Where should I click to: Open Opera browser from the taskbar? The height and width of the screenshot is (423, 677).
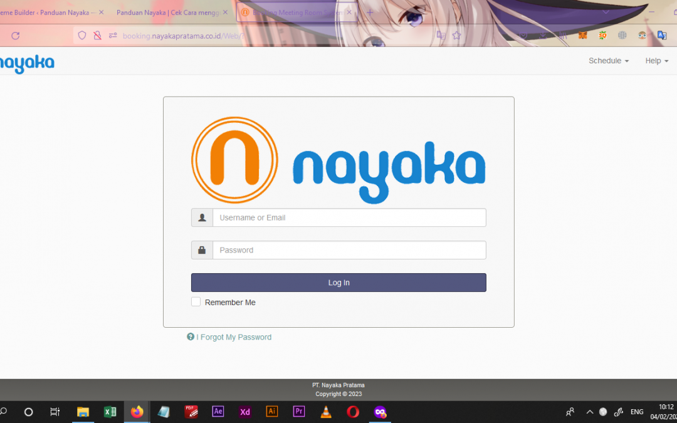353,412
